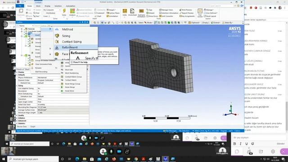Open Key Assignments
This screenshot has width=288, height=162.
click(x=187, y=16)
